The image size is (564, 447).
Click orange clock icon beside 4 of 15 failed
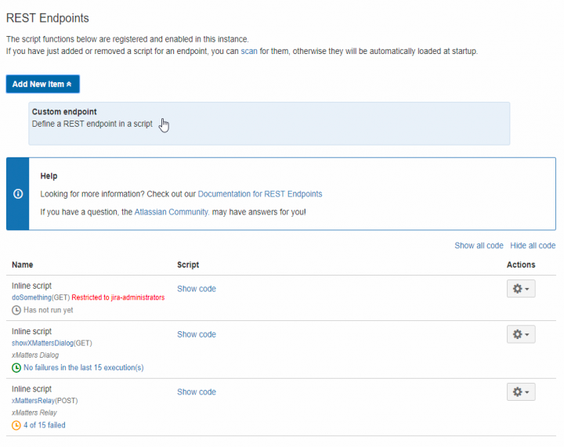click(16, 425)
